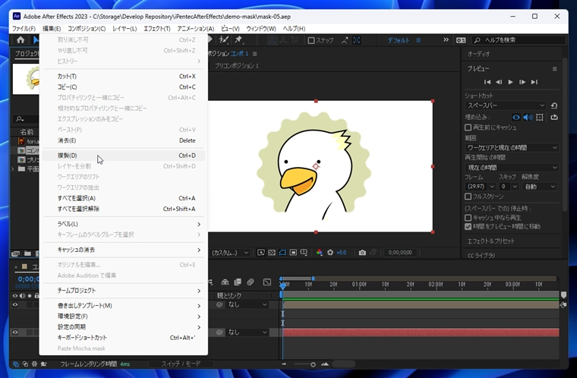The image size is (577, 378).
Task: Select the Puppet Pin tool
Action: pyautogui.click(x=238, y=40)
